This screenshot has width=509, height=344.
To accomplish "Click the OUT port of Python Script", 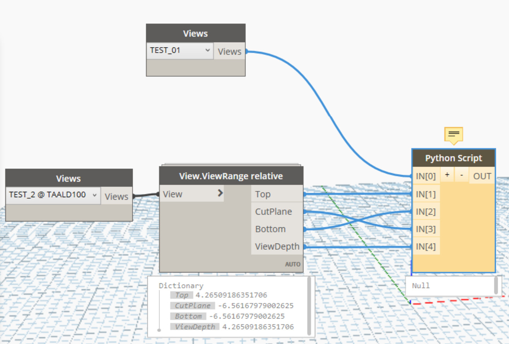I will click(x=482, y=176).
